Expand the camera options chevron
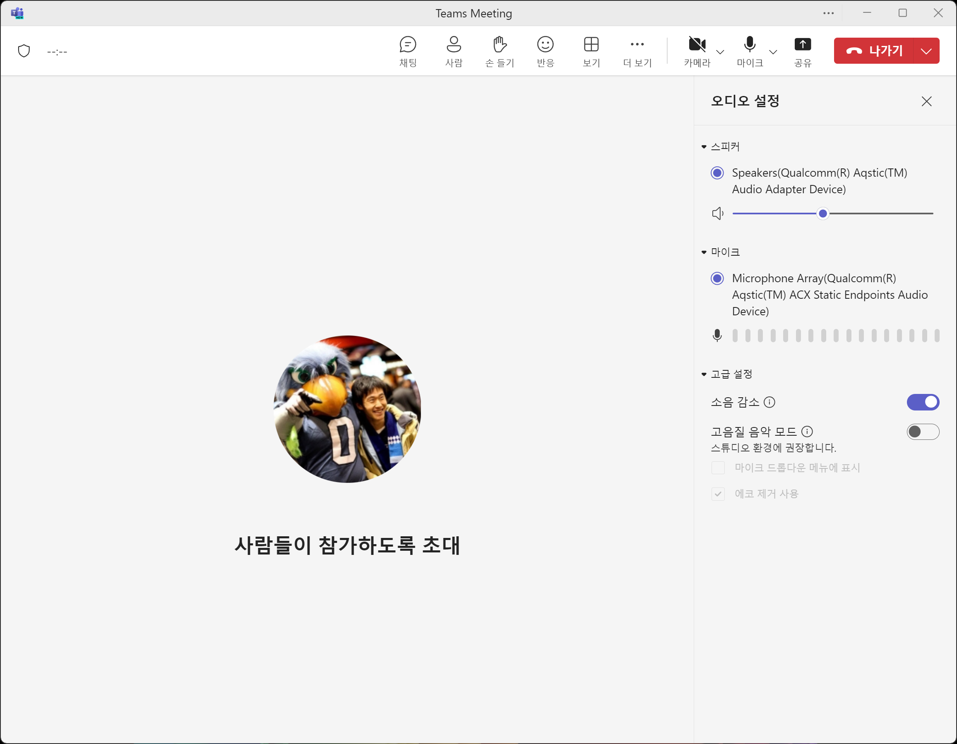 [720, 52]
